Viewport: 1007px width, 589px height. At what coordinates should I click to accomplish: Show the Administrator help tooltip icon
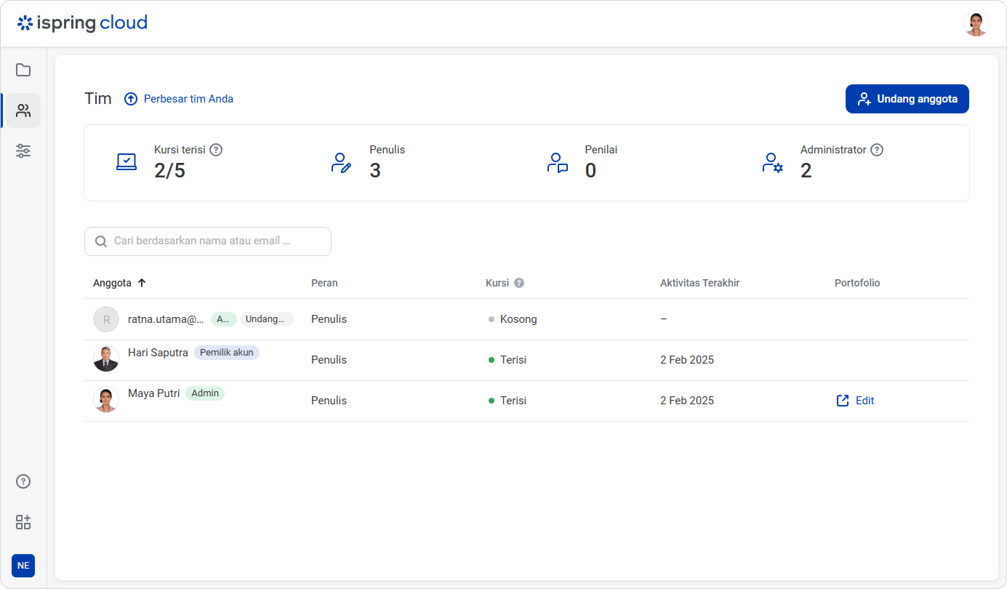click(x=877, y=150)
